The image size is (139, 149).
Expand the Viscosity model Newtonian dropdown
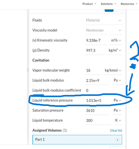pyautogui.click(x=103, y=30)
